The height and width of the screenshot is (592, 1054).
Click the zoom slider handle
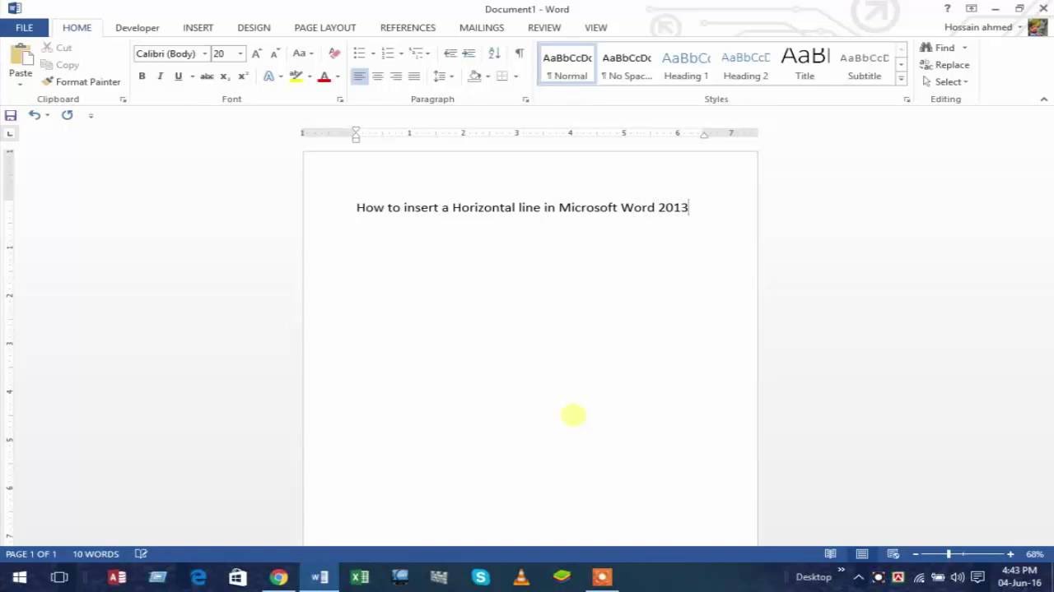pos(949,554)
